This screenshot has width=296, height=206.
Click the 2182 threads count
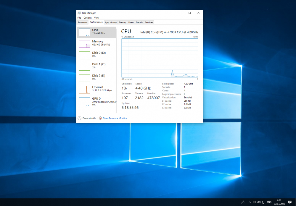tap(139, 98)
